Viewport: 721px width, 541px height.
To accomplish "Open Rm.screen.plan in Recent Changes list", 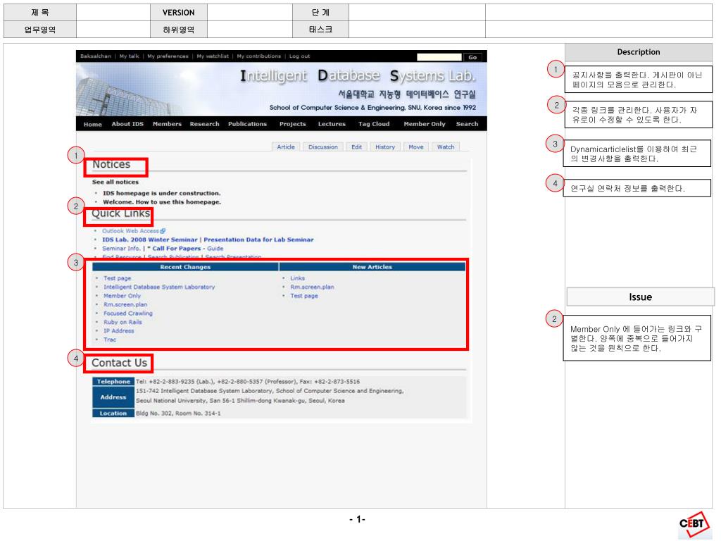I will (125, 304).
